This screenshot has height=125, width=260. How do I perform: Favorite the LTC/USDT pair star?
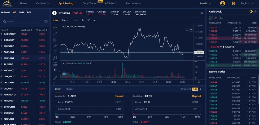pyautogui.click(x=2, y=89)
